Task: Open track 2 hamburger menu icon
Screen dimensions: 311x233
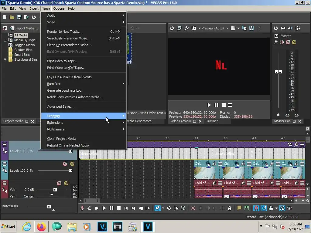Action: pos(5,164)
